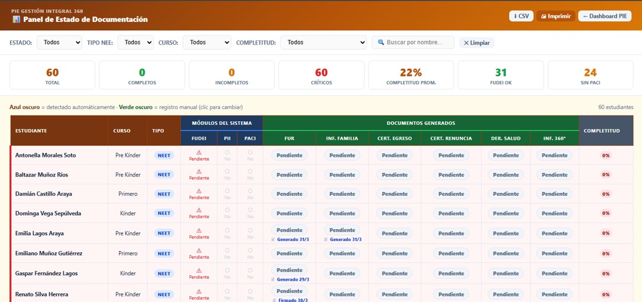Screen dimensions: 642x302
Task: Click DER. SALUD Pendiente for Emilia Lagos Araya
Action: [506, 233]
